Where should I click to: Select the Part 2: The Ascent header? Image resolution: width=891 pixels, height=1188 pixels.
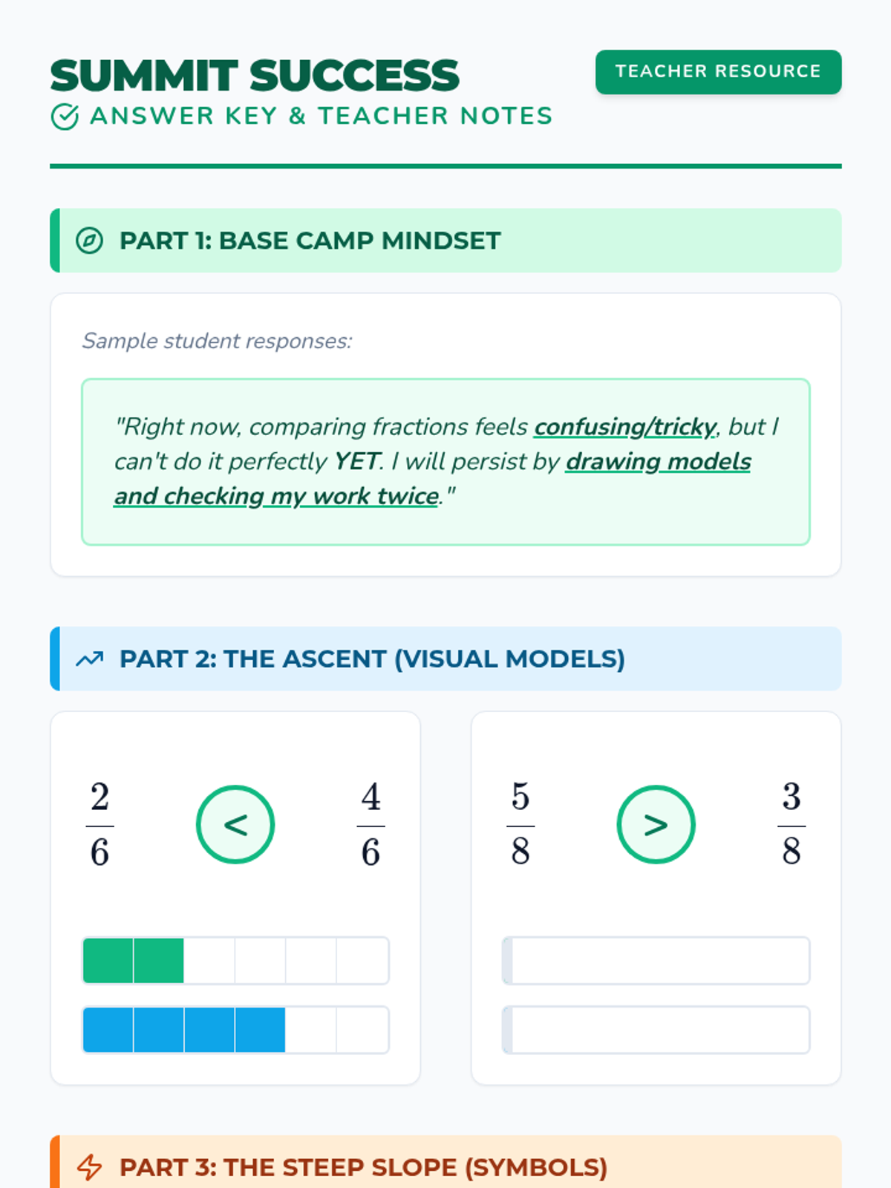(x=372, y=659)
